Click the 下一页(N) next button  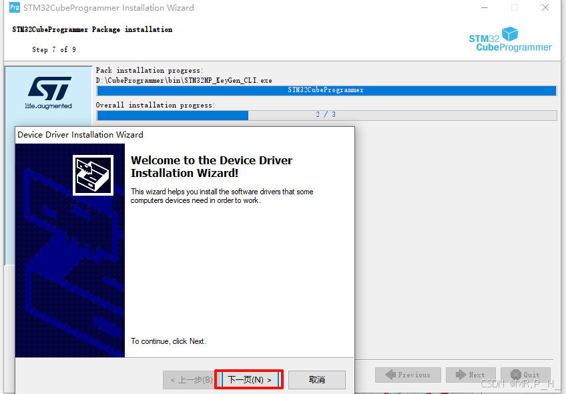249,379
